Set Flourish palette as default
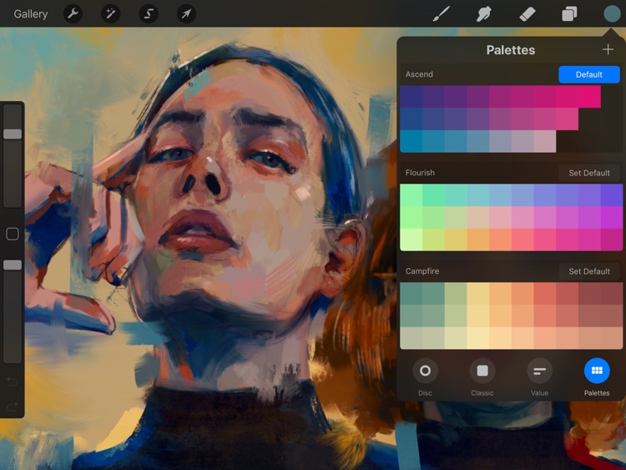Screen dimensions: 626x470 coord(588,173)
